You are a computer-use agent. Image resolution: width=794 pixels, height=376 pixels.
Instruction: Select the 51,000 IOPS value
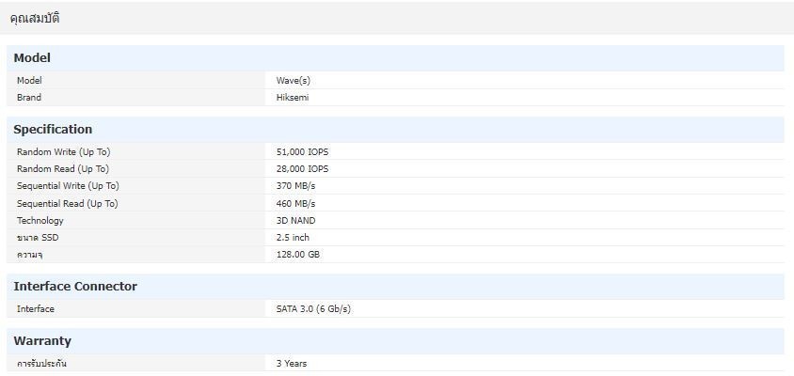tap(302, 152)
